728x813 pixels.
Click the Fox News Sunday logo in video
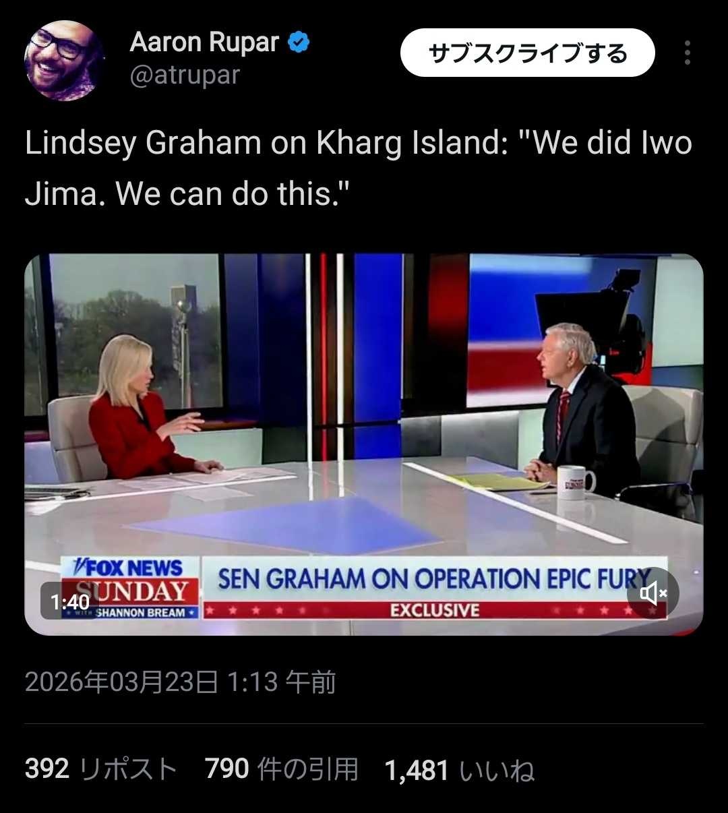(x=131, y=588)
